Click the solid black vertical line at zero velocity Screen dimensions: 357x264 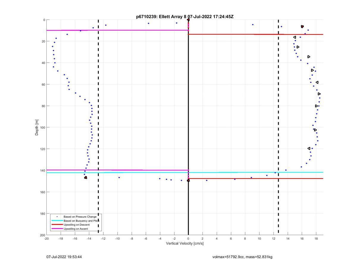(x=188, y=127)
